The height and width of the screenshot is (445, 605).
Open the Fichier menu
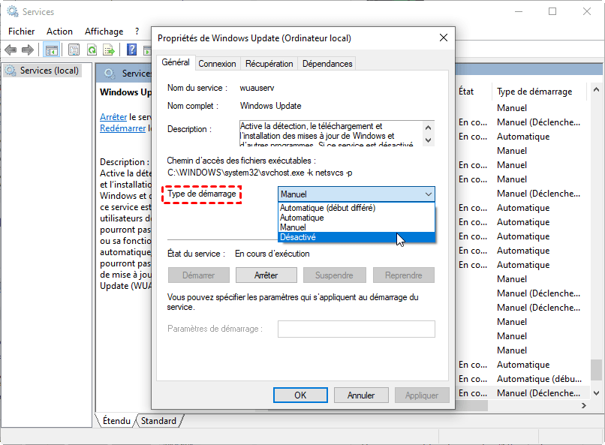[x=22, y=32]
